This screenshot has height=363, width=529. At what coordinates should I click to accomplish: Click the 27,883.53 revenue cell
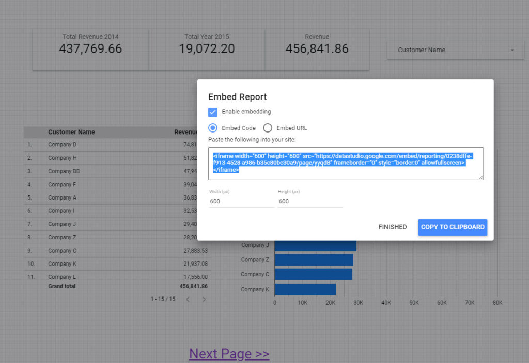(195, 251)
